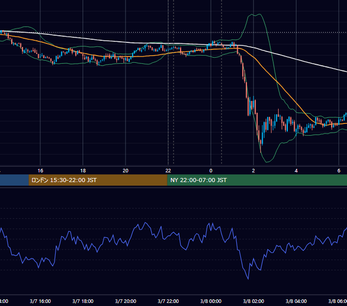The height and width of the screenshot is (306, 347).
Task: Click the '6' hour label on price chart axis
Action: [x=339, y=171]
